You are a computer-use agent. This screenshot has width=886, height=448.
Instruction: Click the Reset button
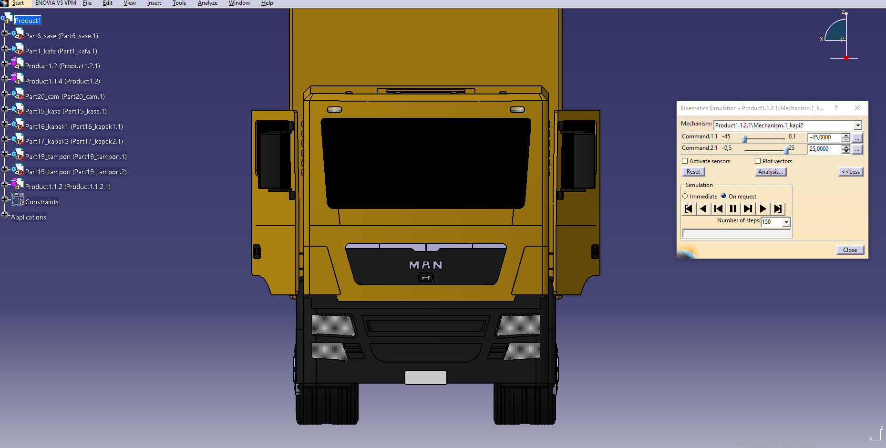pos(693,172)
